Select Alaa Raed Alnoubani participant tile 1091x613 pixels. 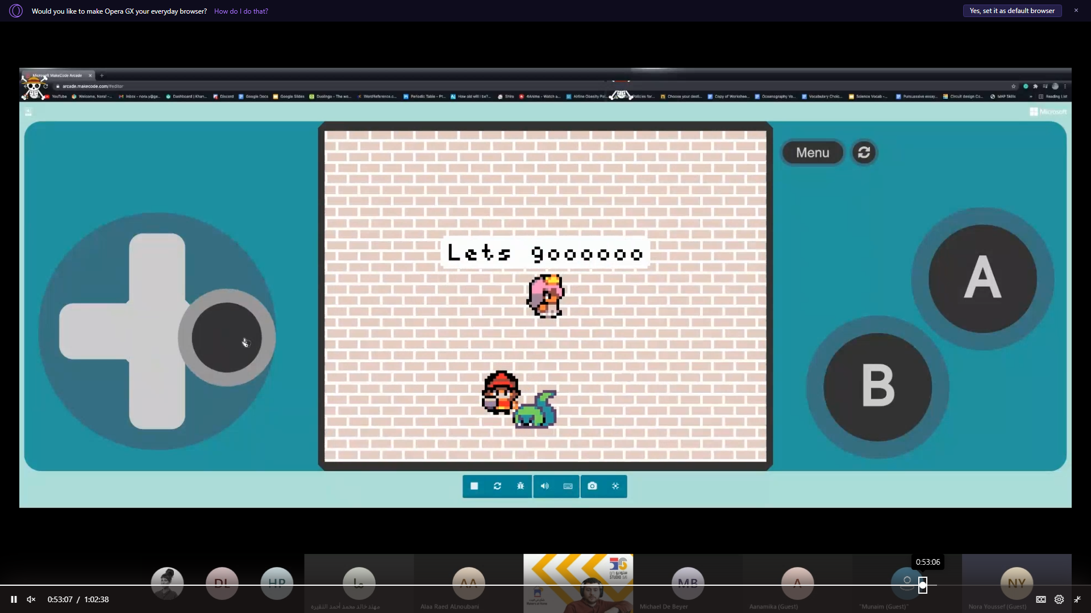point(468,583)
